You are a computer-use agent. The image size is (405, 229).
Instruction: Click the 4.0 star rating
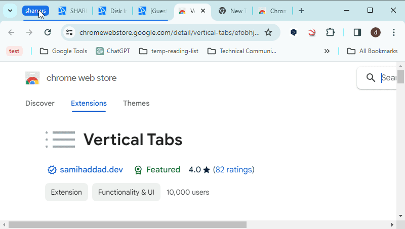[199, 170]
